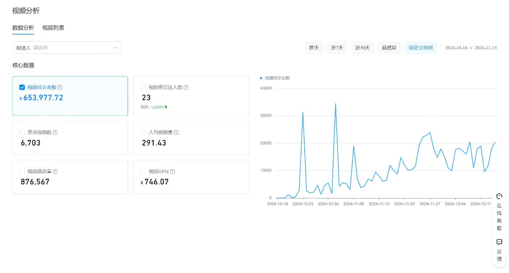This screenshot has height=273, width=509.
Task: Switch to the 视频列表 tab
Action: point(53,28)
